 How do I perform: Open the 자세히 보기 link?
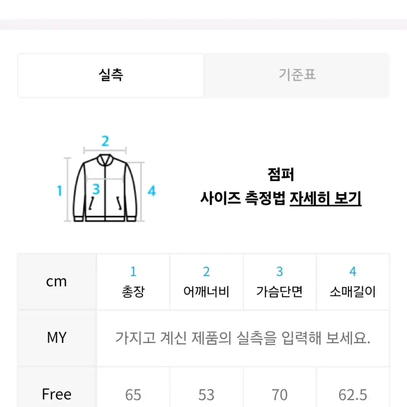click(x=326, y=198)
